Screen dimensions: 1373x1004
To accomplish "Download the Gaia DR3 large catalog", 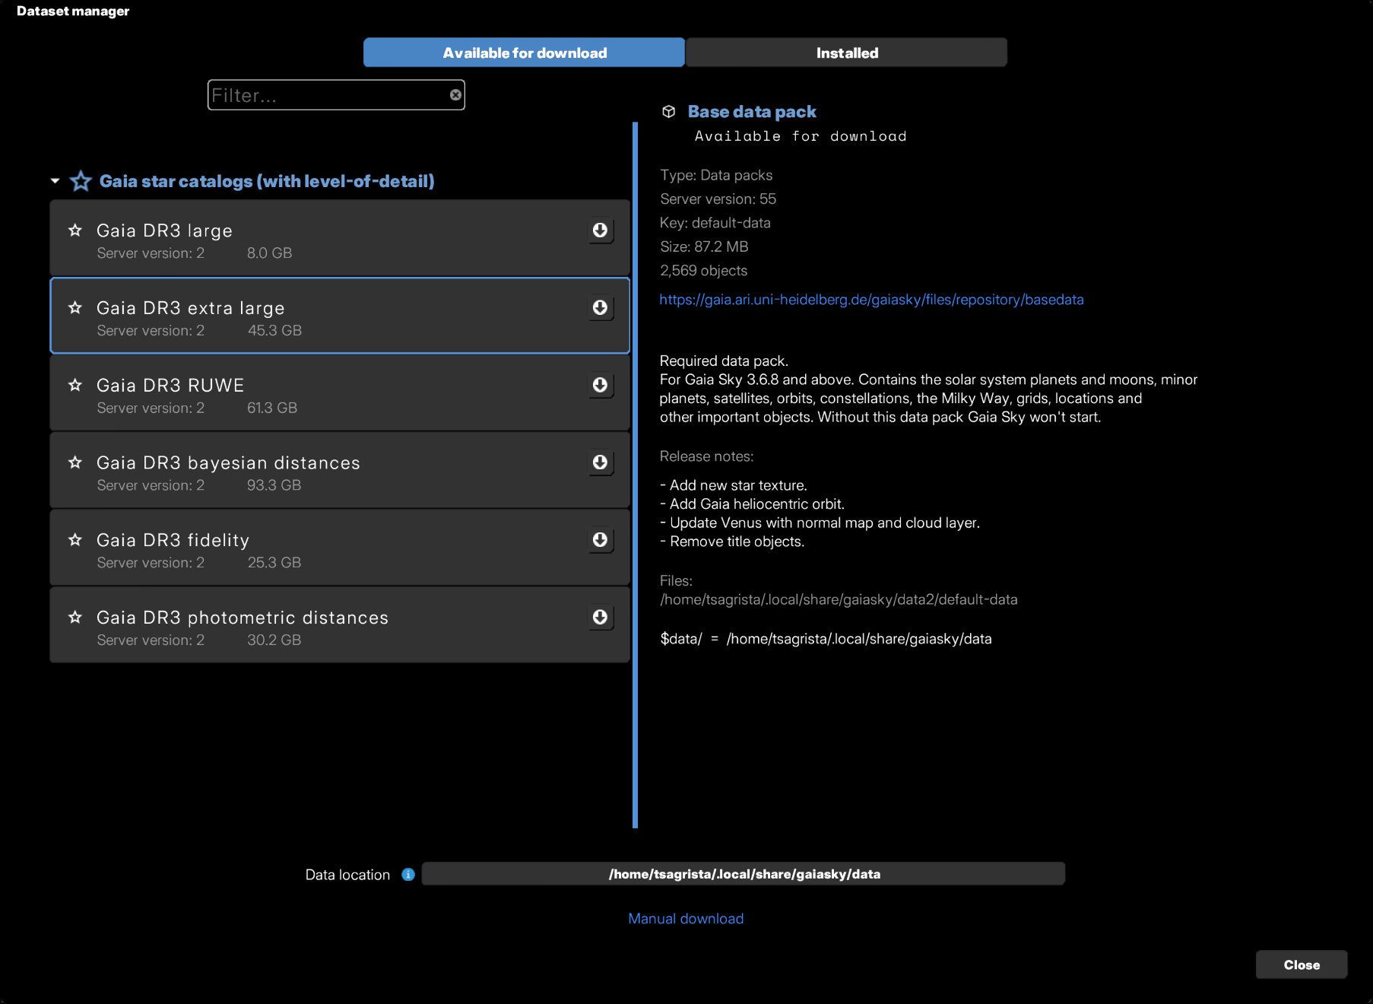I will [x=600, y=230].
